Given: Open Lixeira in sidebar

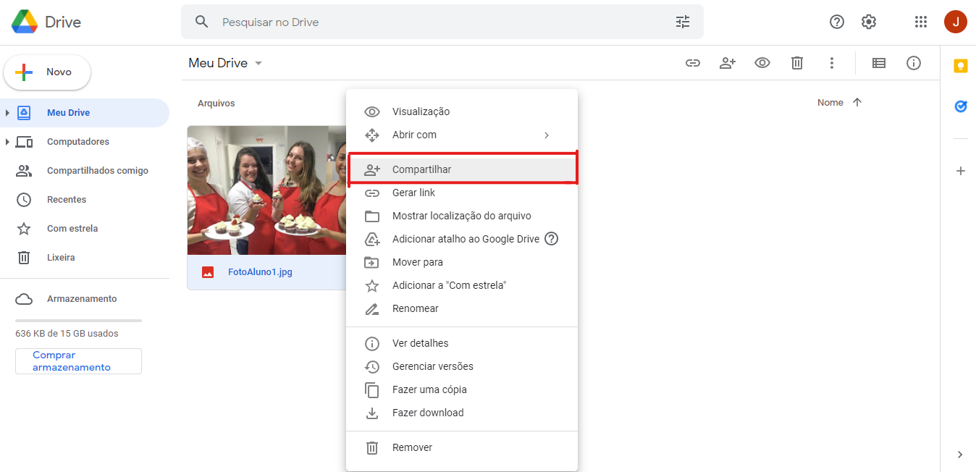Looking at the screenshot, I should pyautogui.click(x=85, y=258).
